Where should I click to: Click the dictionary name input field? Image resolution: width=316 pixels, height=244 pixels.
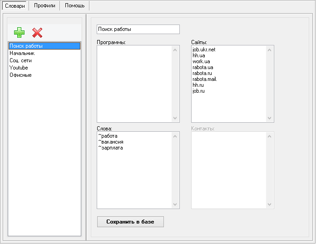coord(138,29)
